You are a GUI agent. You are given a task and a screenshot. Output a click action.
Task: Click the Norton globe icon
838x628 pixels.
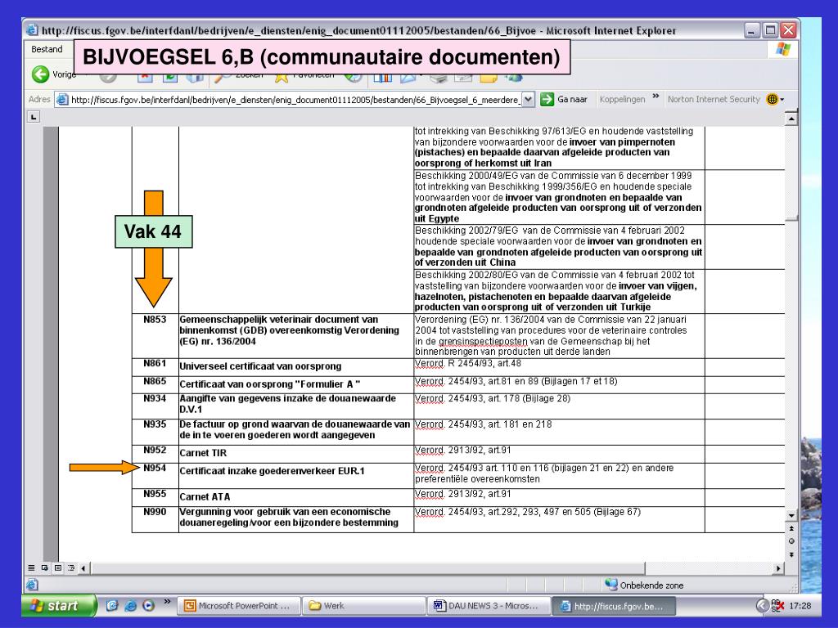tap(772, 99)
